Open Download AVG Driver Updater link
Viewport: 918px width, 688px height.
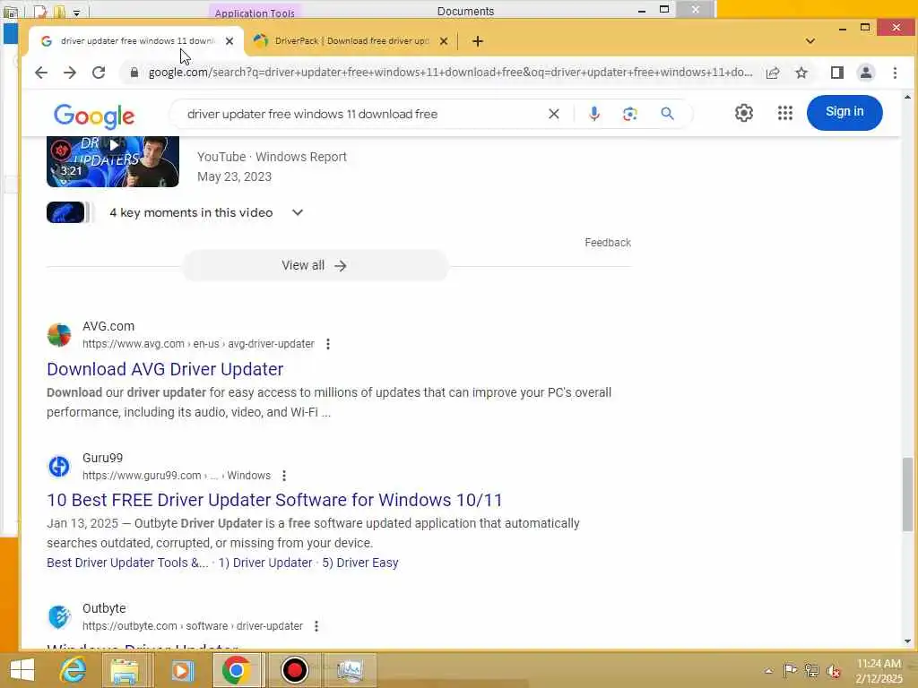pyautogui.click(x=165, y=369)
